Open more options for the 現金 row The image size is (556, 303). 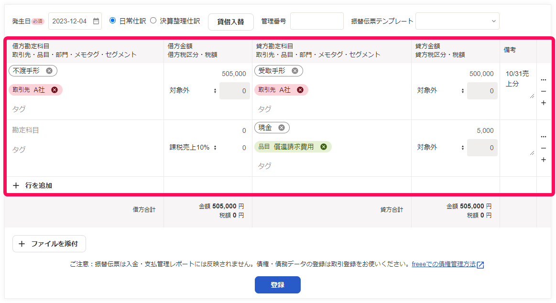click(544, 136)
